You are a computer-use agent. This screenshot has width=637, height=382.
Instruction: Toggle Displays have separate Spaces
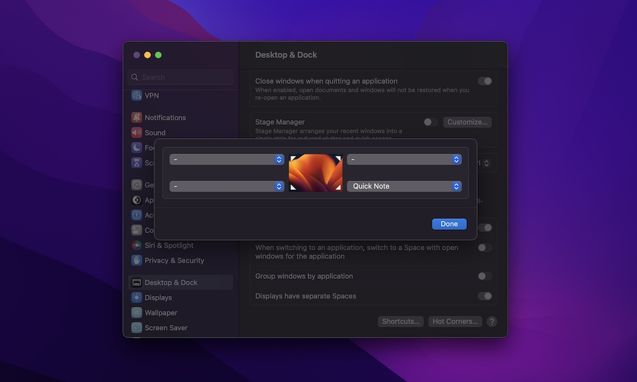click(x=485, y=296)
